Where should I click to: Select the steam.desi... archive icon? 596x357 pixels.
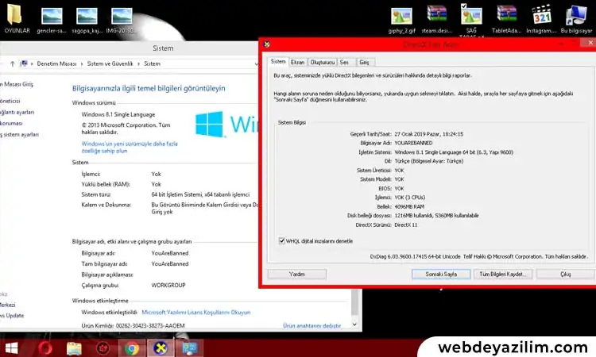(436, 19)
